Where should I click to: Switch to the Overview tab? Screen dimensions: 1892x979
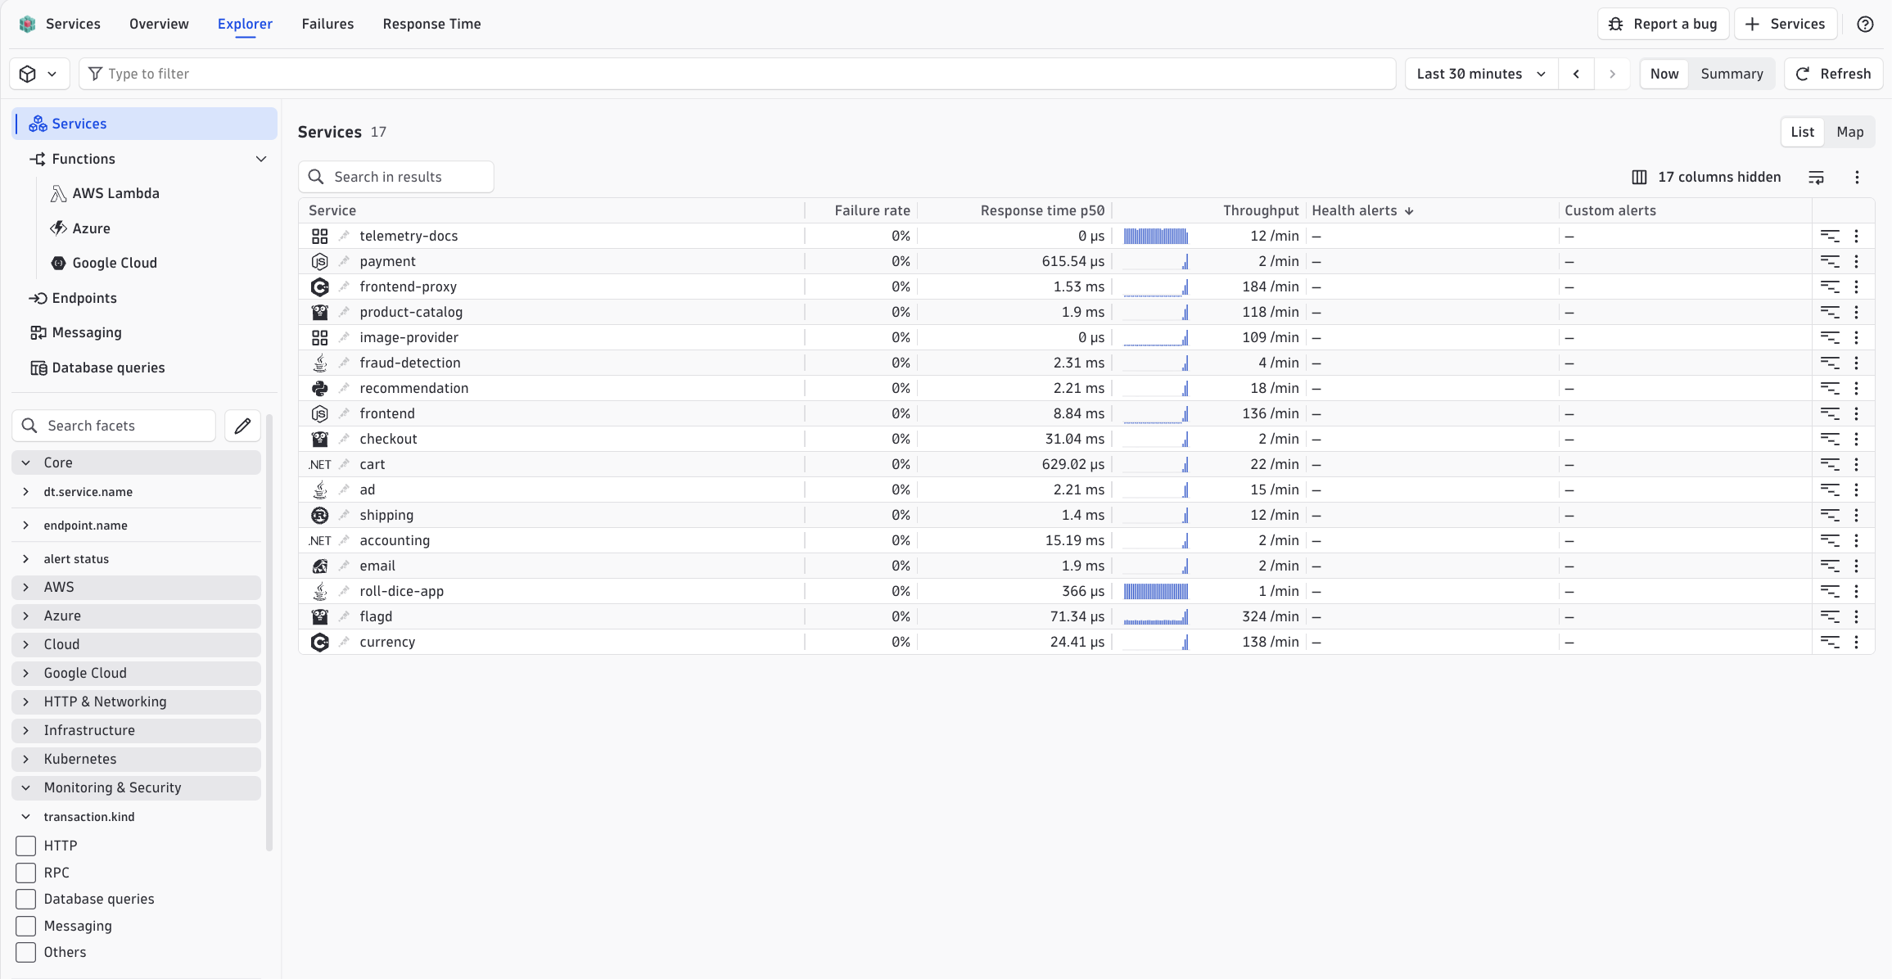click(x=159, y=24)
